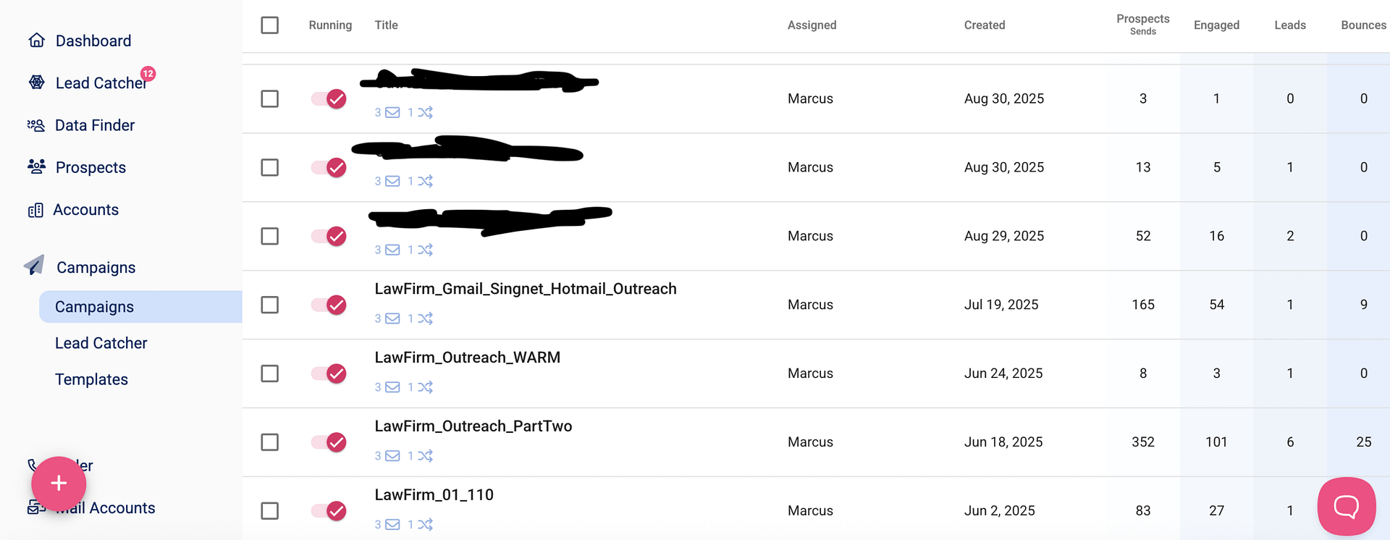Screen dimensions: 1390x540
Task: Tick the select-all header checkbox
Action: coord(270,25)
